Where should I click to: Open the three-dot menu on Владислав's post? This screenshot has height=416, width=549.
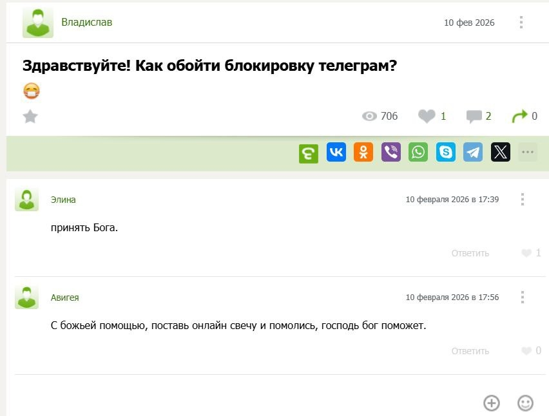521,23
